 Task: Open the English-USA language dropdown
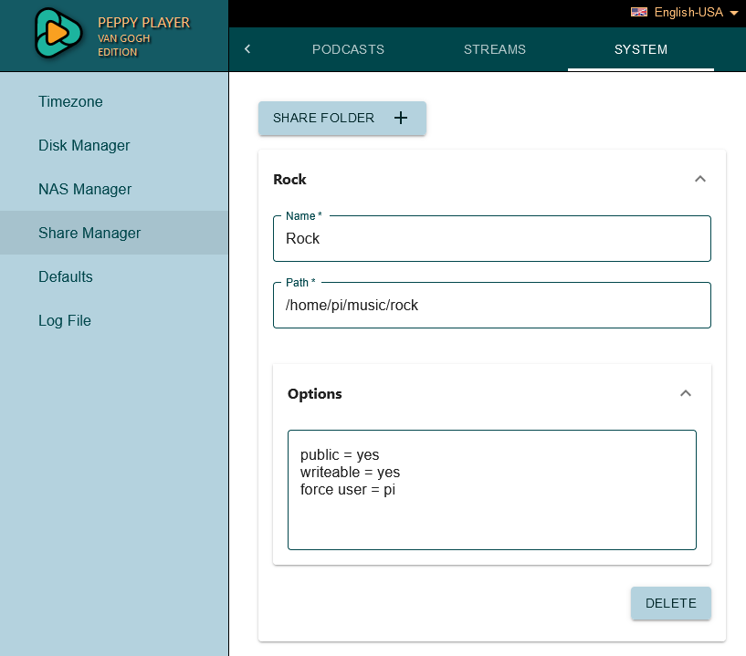coord(684,13)
